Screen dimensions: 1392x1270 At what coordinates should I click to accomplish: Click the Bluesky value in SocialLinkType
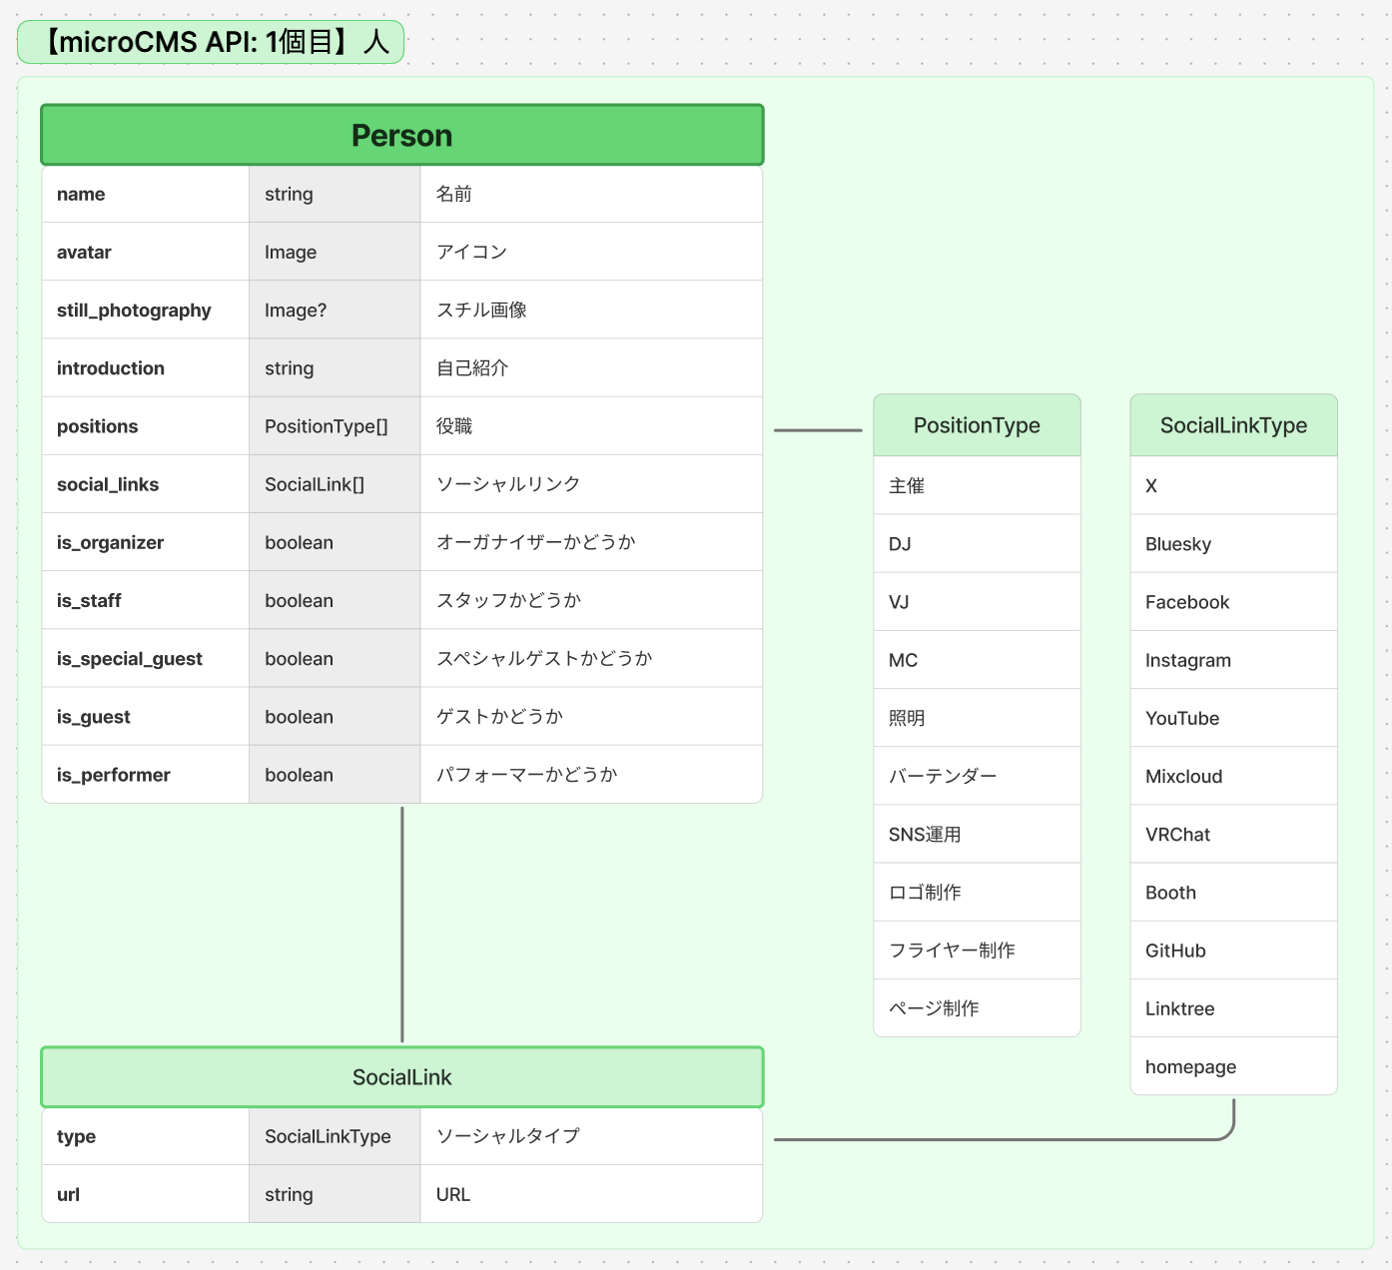pos(1233,543)
